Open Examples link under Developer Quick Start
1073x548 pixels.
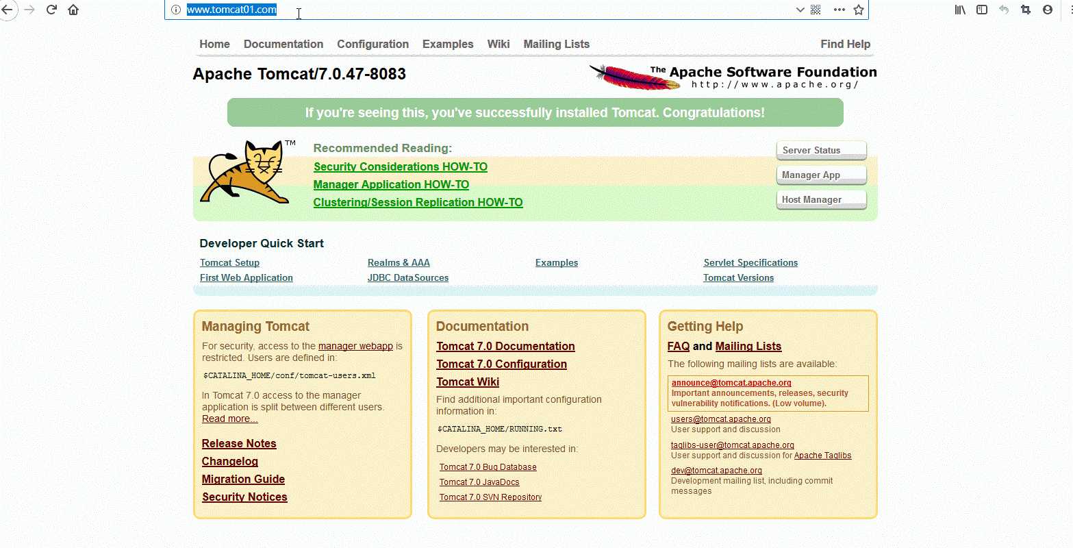point(557,262)
